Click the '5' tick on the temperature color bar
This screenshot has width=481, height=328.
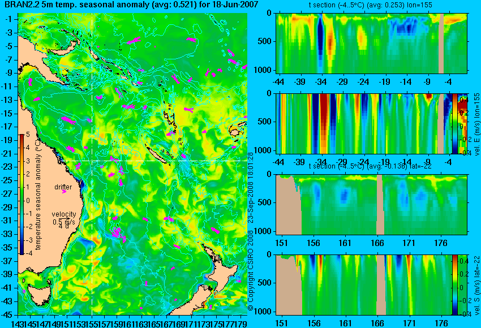28,134
